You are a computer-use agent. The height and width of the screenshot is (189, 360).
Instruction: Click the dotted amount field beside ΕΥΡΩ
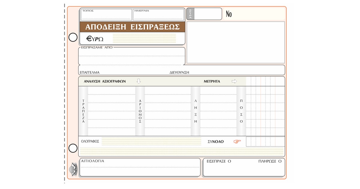(148, 38)
